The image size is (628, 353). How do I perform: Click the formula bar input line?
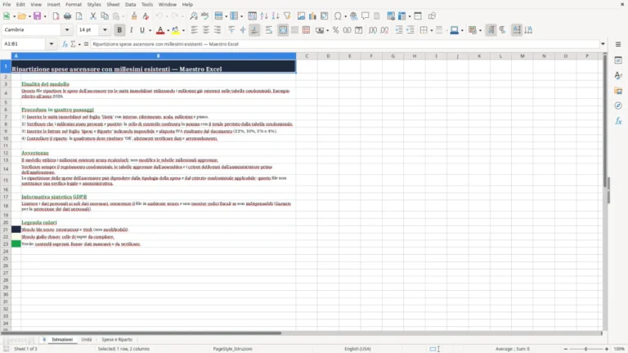[344, 44]
